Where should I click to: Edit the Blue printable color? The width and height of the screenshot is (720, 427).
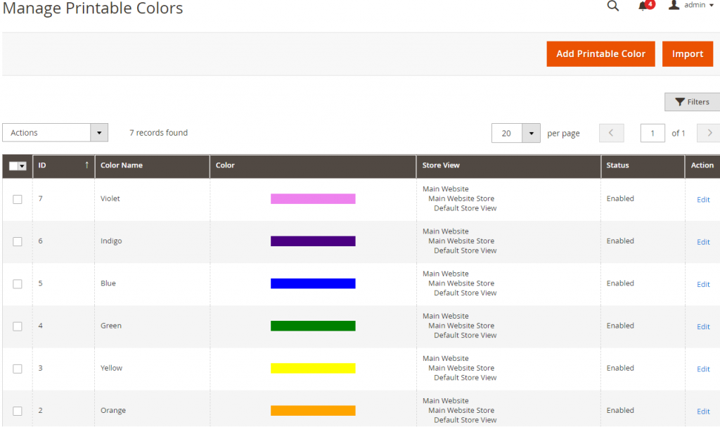(702, 284)
